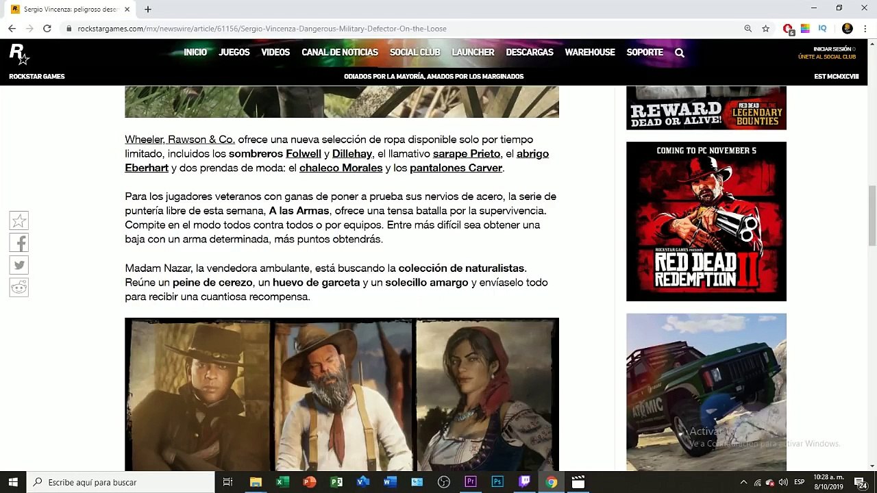Click the three-character portraits image

coord(342,394)
